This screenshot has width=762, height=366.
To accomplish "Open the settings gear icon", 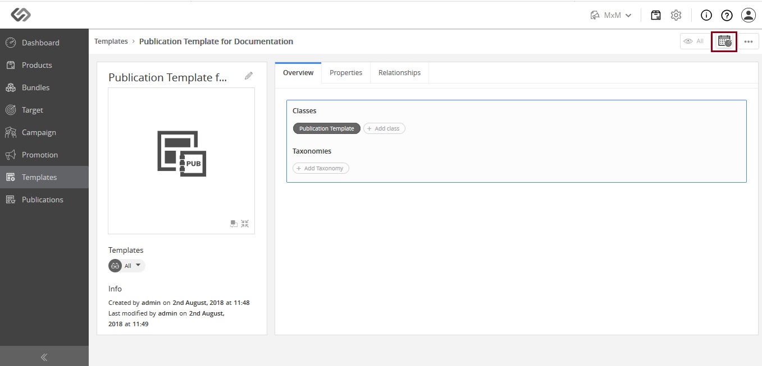I will point(676,15).
